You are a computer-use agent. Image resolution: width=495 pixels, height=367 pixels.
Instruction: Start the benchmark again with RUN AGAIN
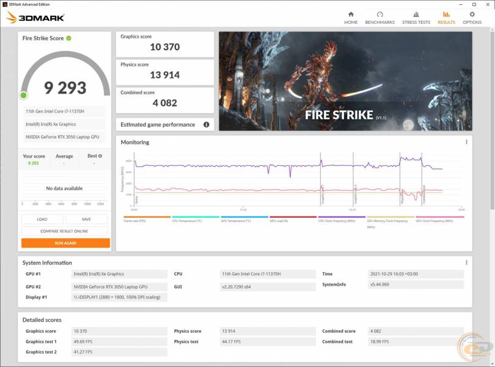[65, 243]
